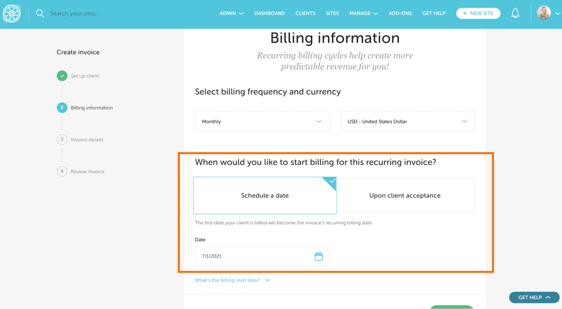The image size is (562, 309).
Task: Open the Admin menu
Action: (x=231, y=13)
